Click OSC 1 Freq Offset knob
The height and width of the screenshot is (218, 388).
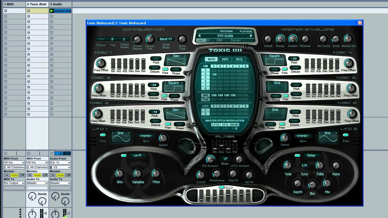101,63
